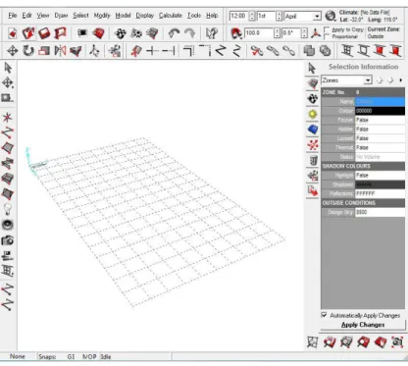Open the View menu
This screenshot has width=408, height=366.
[43, 16]
